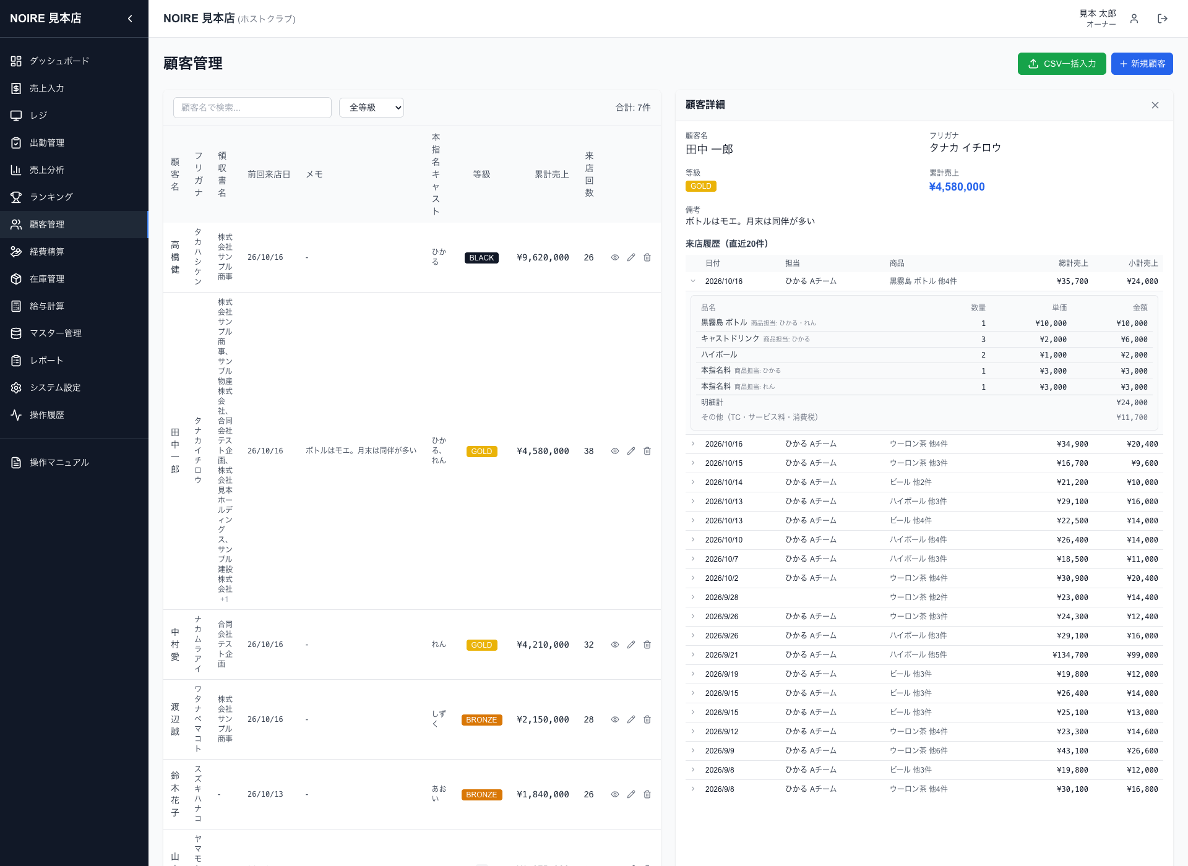This screenshot has height=866, width=1188.
Task: View 渡辺誠 details using eye icon
Action: click(615, 719)
